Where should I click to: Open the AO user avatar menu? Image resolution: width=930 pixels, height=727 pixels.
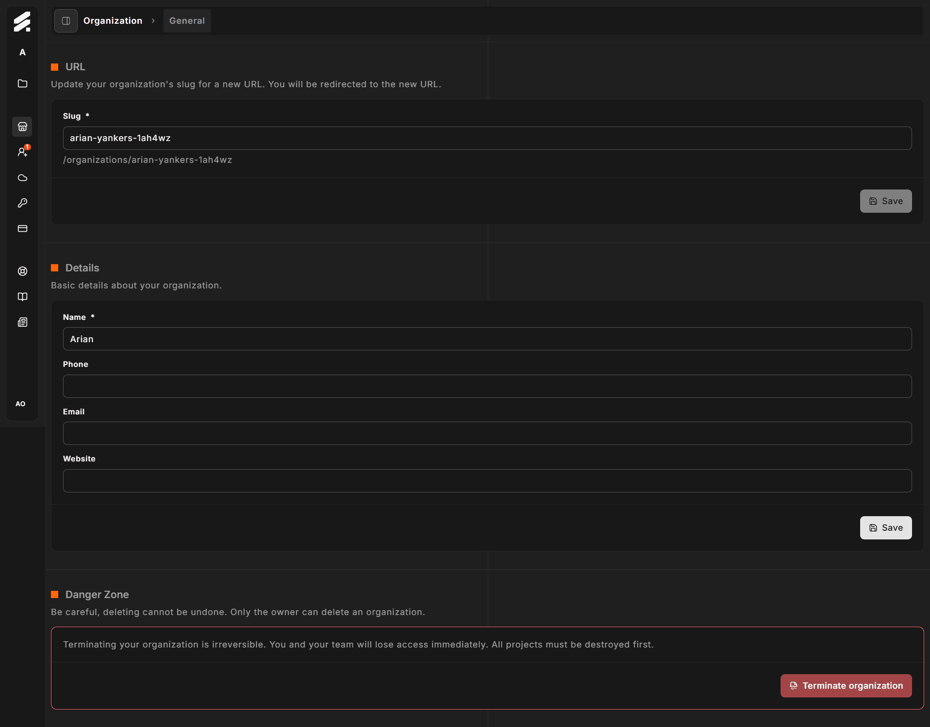tap(20, 404)
